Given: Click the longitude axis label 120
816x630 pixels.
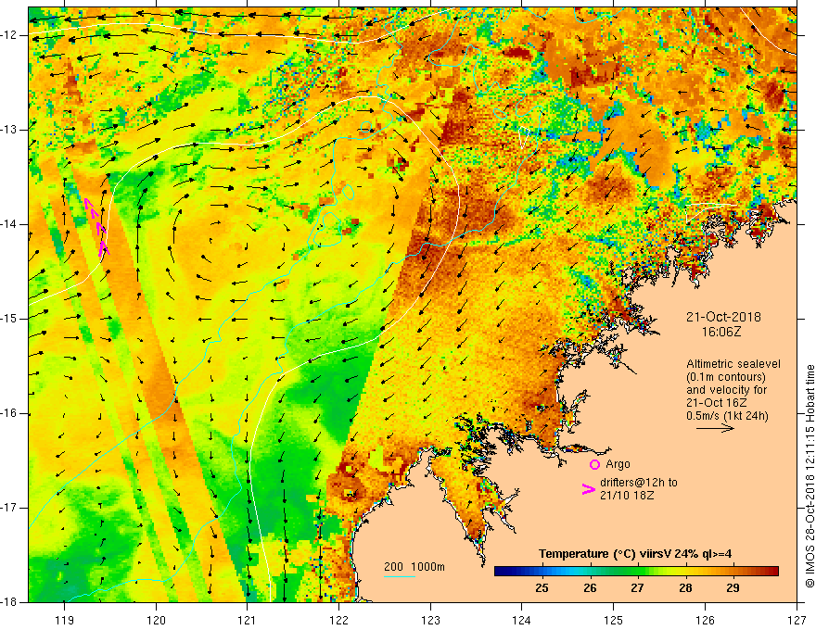Looking at the screenshot, I should click(156, 620).
